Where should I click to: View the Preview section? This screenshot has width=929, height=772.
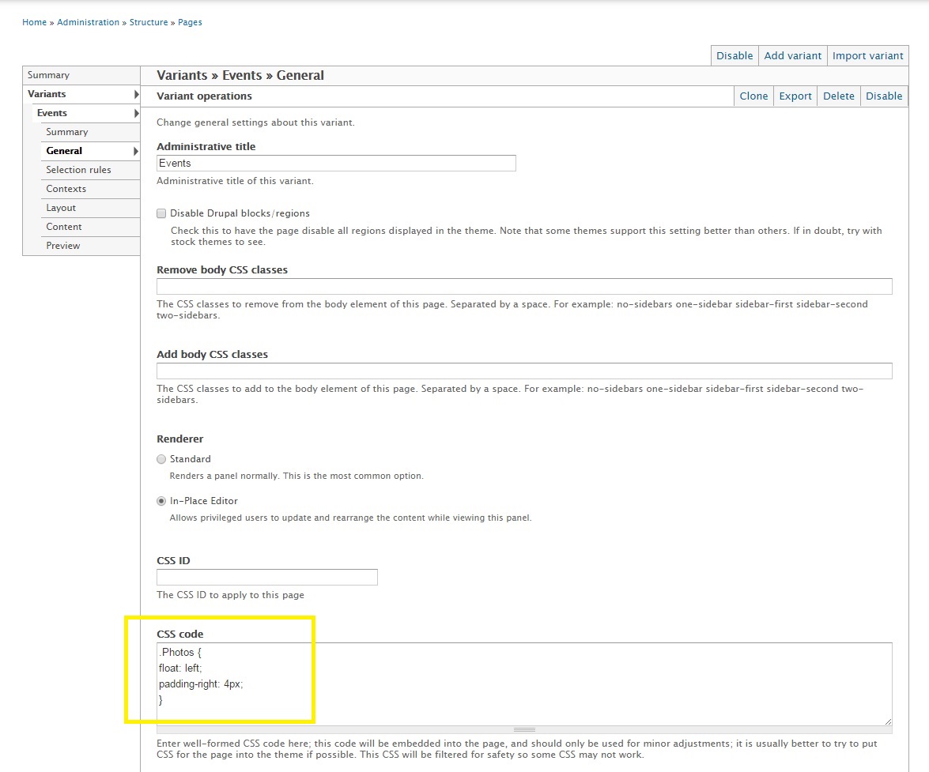coord(62,246)
